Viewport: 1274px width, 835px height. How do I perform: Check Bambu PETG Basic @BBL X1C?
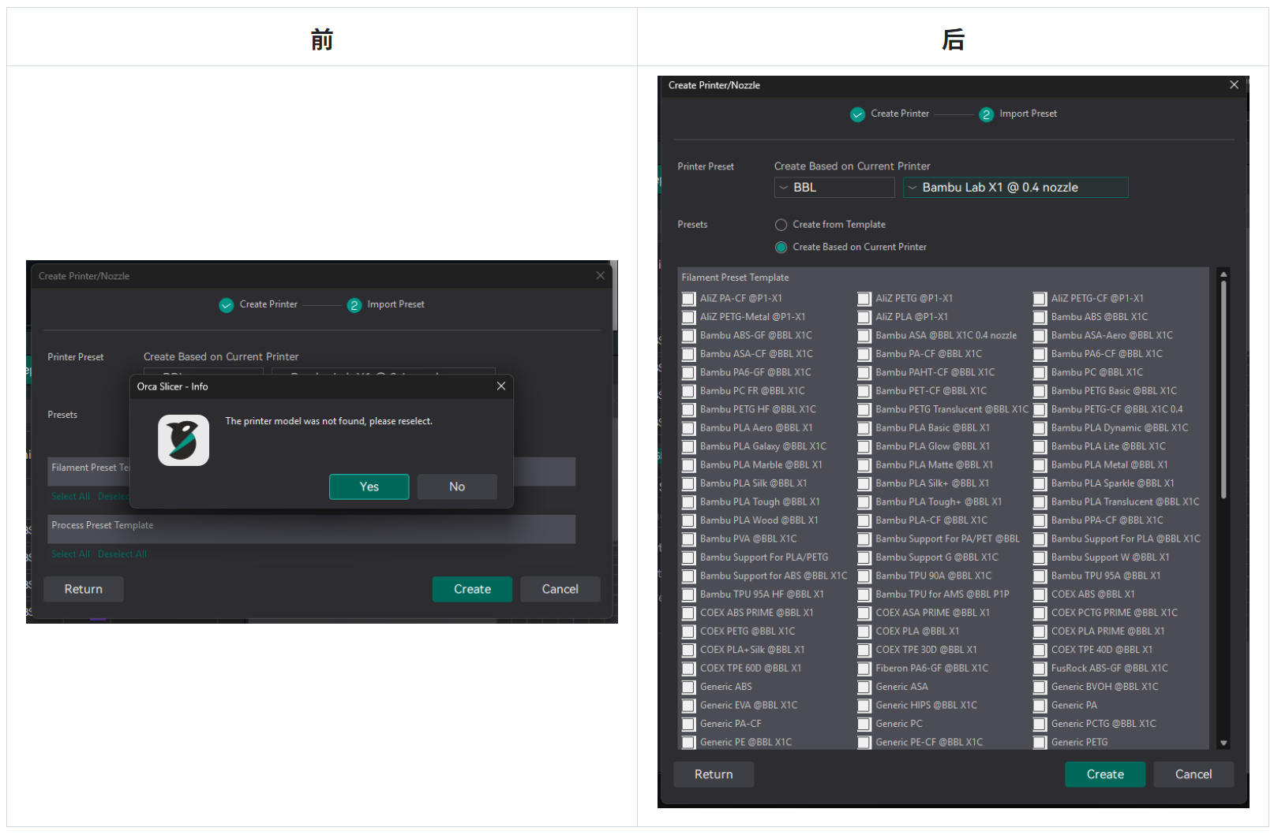pyautogui.click(x=1040, y=391)
